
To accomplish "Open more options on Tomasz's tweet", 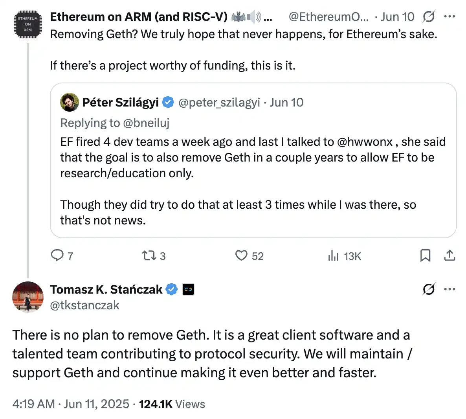I will click(449, 289).
